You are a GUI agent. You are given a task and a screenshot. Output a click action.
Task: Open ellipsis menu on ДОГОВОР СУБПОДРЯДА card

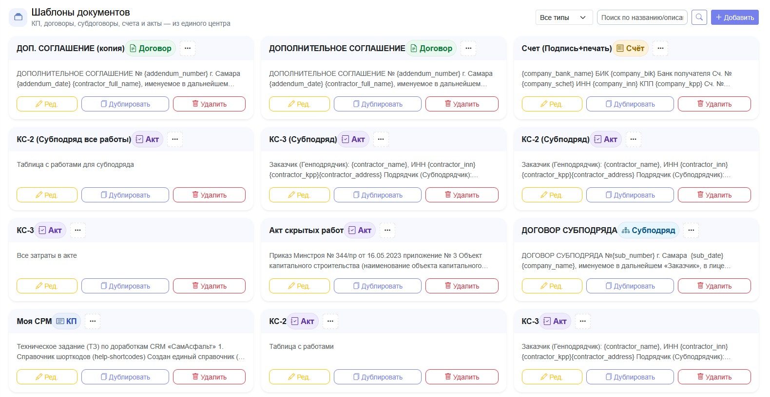pyautogui.click(x=691, y=230)
